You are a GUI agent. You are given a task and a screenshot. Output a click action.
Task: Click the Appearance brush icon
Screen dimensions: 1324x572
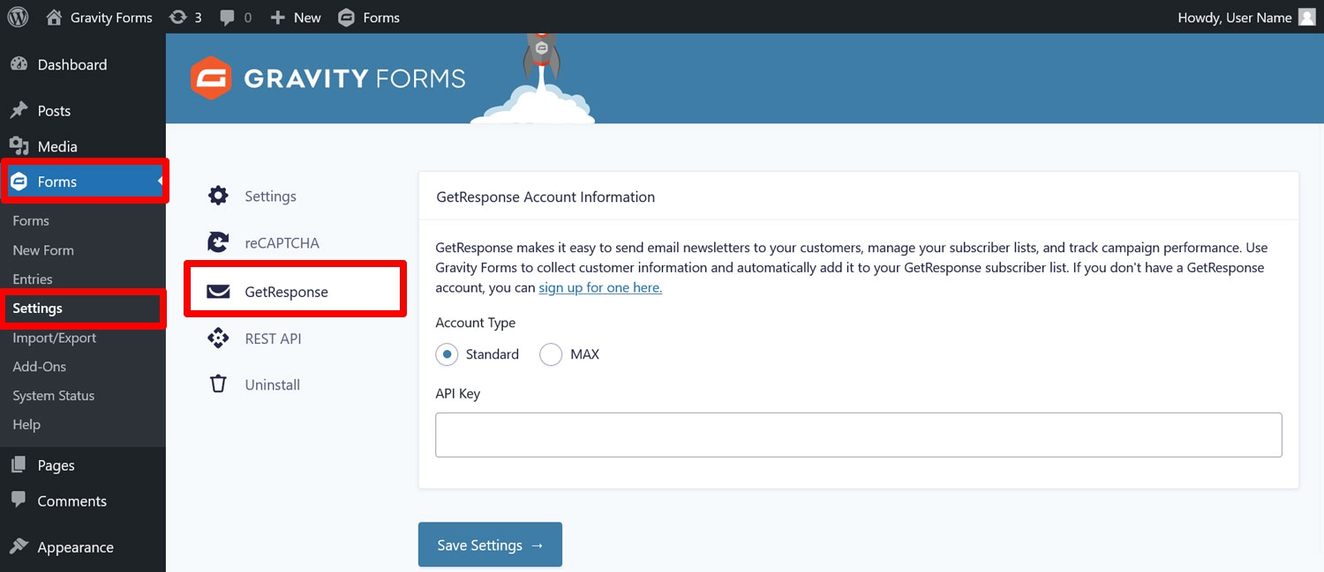click(19, 546)
